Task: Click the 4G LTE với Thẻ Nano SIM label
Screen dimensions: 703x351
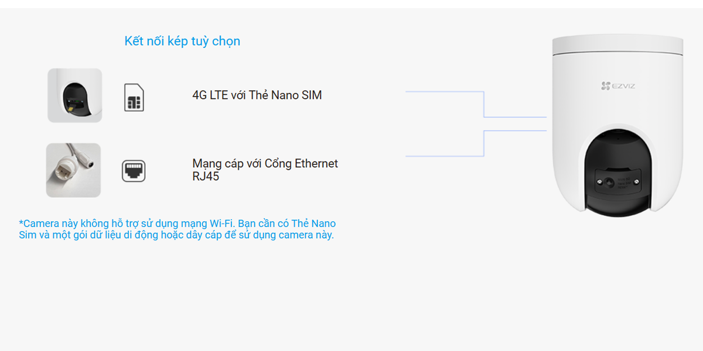Action: coord(257,95)
